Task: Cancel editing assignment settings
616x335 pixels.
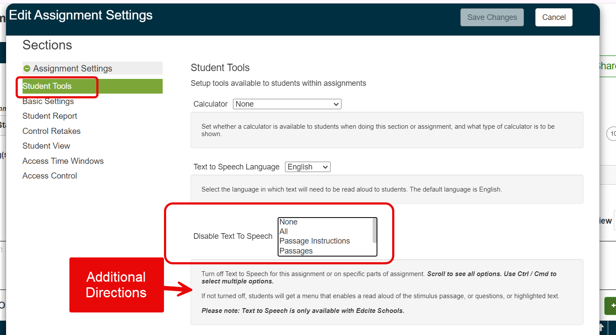Action: [x=554, y=17]
